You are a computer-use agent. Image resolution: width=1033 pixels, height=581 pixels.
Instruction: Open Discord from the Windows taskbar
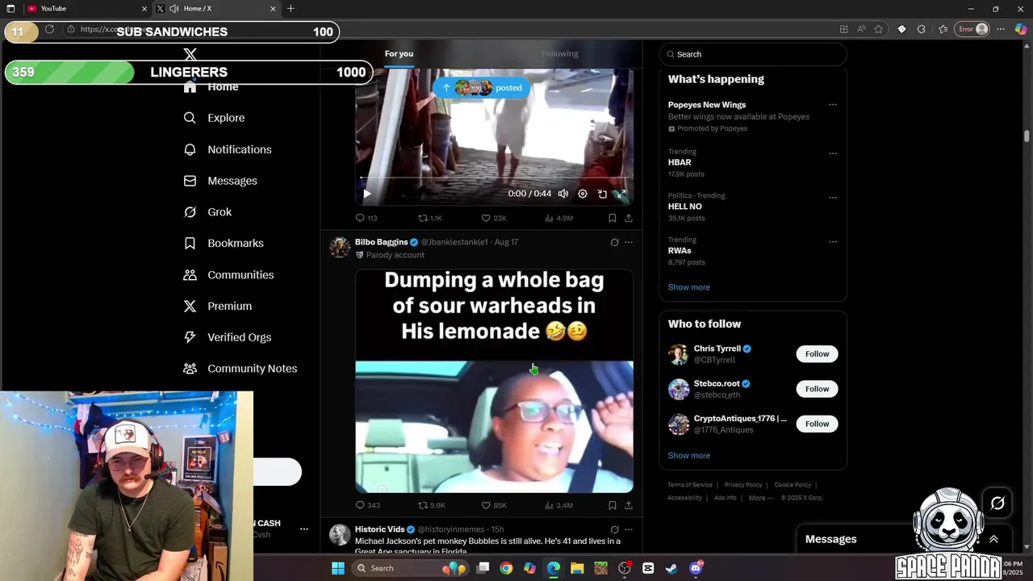point(696,568)
